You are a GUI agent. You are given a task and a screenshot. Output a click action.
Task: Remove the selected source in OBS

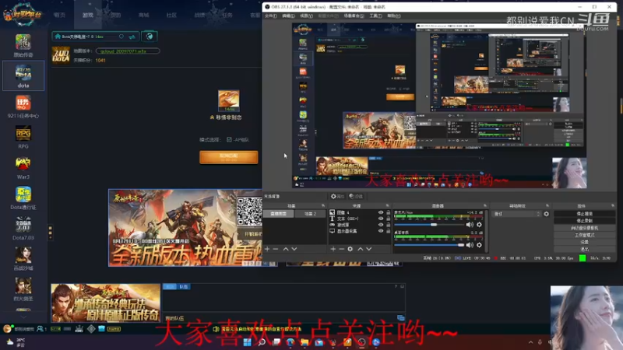[x=341, y=249]
